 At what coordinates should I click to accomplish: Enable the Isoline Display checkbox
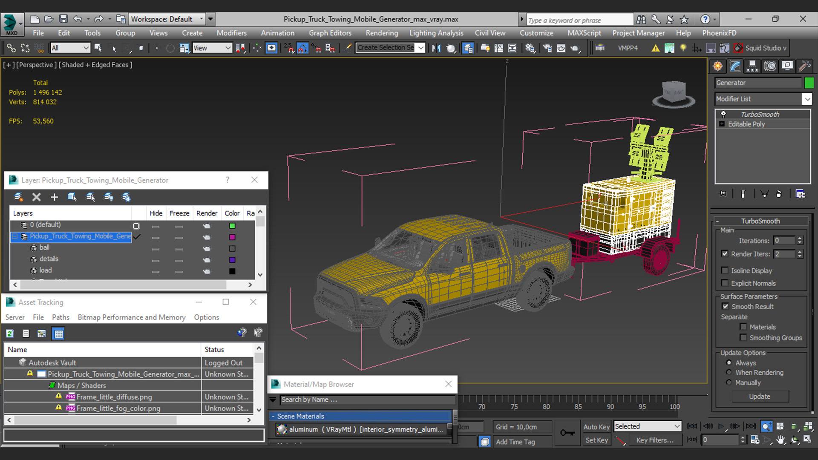pyautogui.click(x=725, y=270)
